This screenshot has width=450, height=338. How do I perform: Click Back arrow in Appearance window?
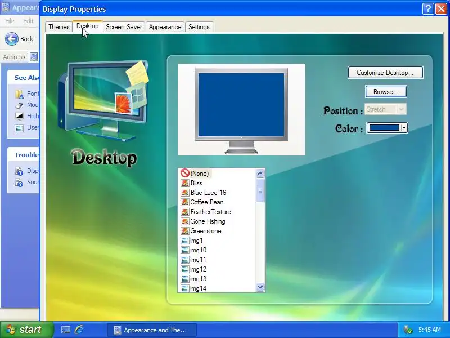(12, 39)
